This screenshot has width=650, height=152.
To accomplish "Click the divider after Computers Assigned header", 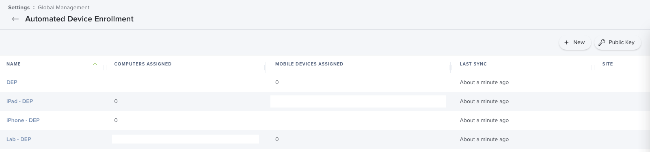I will [x=266, y=67].
